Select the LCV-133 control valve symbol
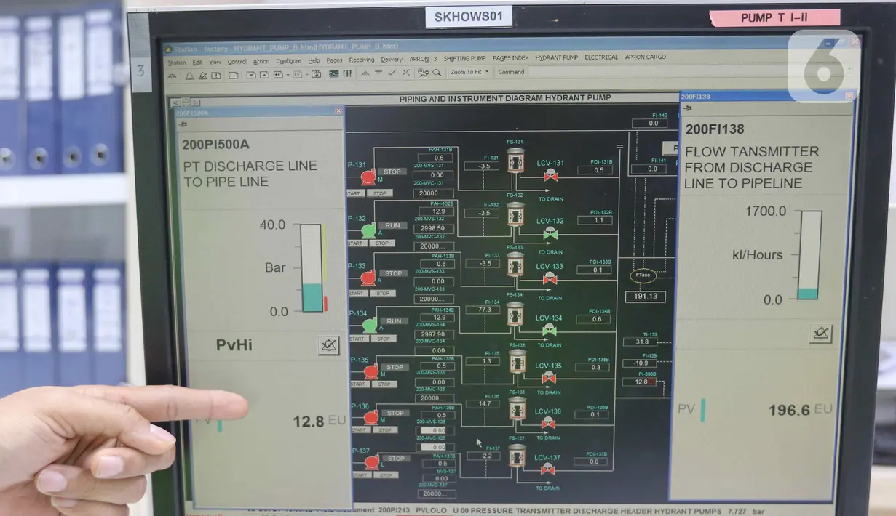Image resolution: width=896 pixels, height=516 pixels. [550, 279]
